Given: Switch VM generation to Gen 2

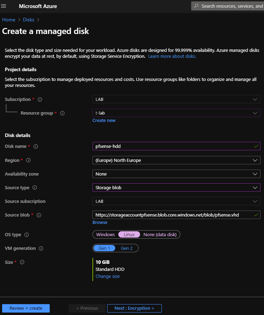Looking at the screenshot, I should [x=127, y=248].
